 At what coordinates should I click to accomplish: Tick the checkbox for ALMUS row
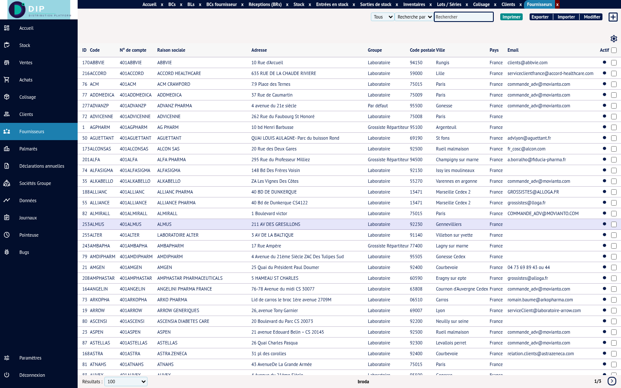pyautogui.click(x=614, y=225)
